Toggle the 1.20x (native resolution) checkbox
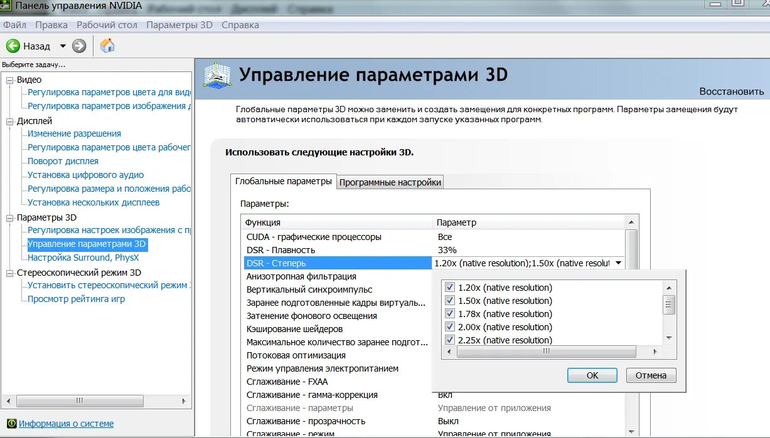 [x=449, y=288]
